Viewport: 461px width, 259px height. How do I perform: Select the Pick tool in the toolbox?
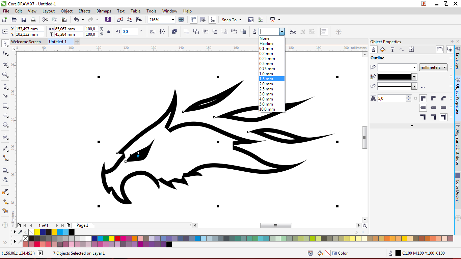5,43
